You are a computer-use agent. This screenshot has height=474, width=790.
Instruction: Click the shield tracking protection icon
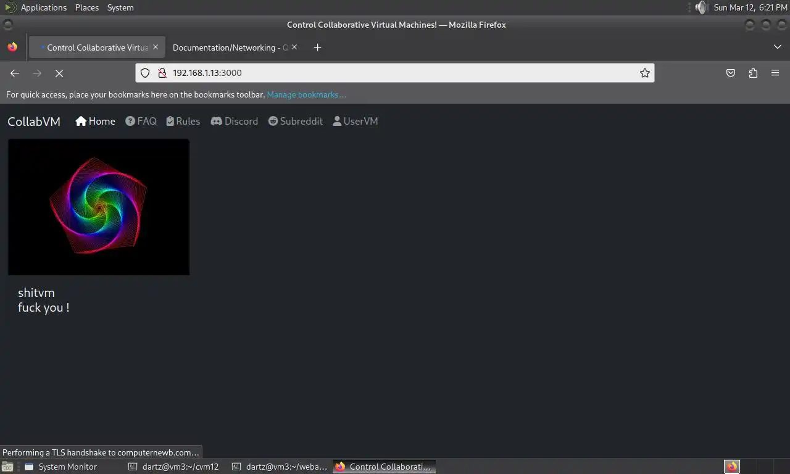click(145, 73)
